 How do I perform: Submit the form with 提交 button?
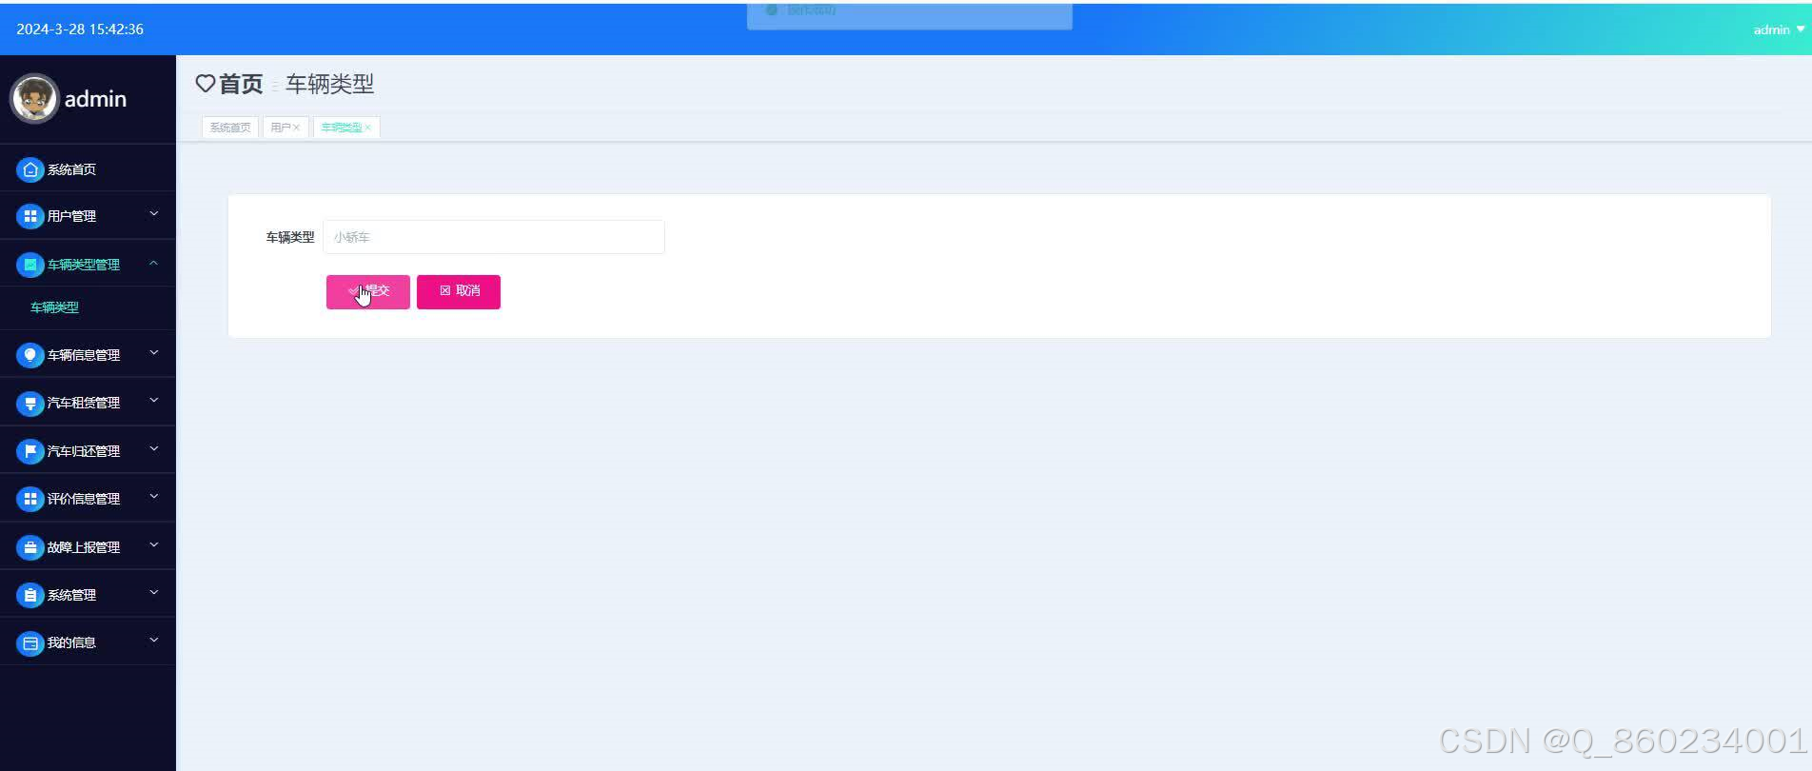[x=368, y=291]
